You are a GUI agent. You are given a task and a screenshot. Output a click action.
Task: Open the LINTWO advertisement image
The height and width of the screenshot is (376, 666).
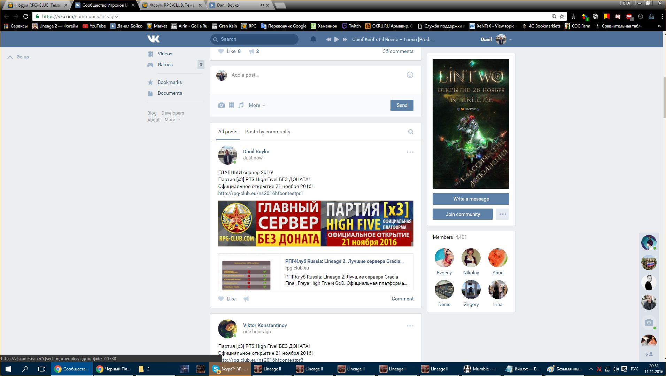click(x=471, y=124)
